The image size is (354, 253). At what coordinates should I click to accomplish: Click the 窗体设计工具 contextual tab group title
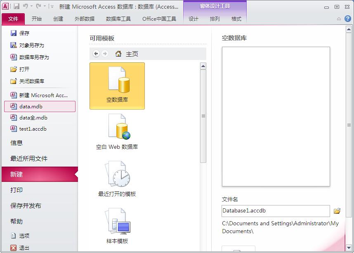[x=215, y=6]
